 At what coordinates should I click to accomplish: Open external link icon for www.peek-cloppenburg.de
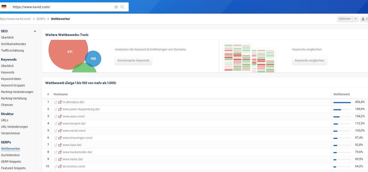[56, 109]
